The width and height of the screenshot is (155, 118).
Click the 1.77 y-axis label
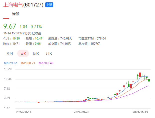pyautogui.click(x=7, y=108)
